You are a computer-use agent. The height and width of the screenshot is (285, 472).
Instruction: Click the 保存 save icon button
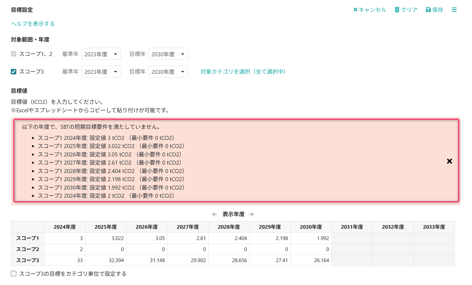[434, 10]
